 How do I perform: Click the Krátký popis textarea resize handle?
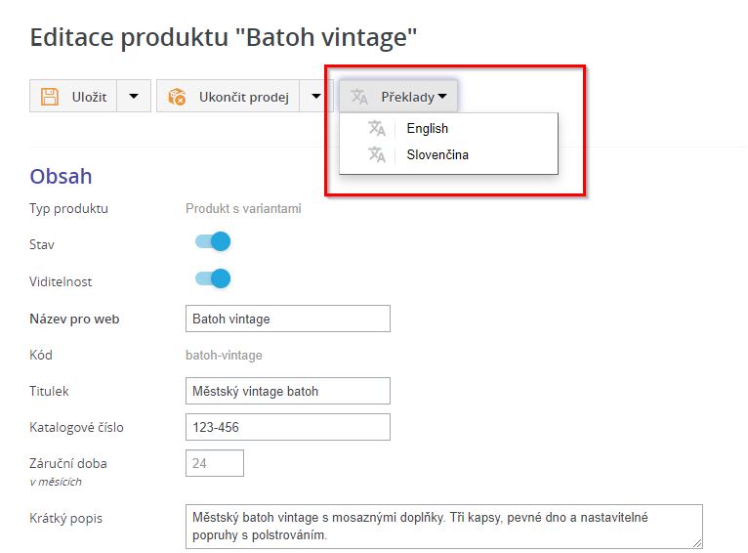pos(697,543)
